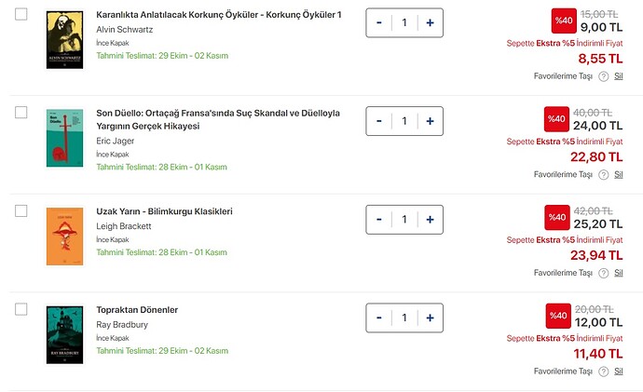Click help icon beside Favorilerime Taşı for Son Düello
The width and height of the screenshot is (643, 392).
pyautogui.click(x=604, y=174)
